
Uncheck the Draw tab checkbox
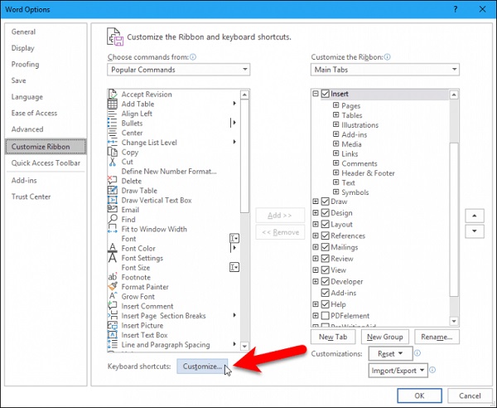click(326, 202)
